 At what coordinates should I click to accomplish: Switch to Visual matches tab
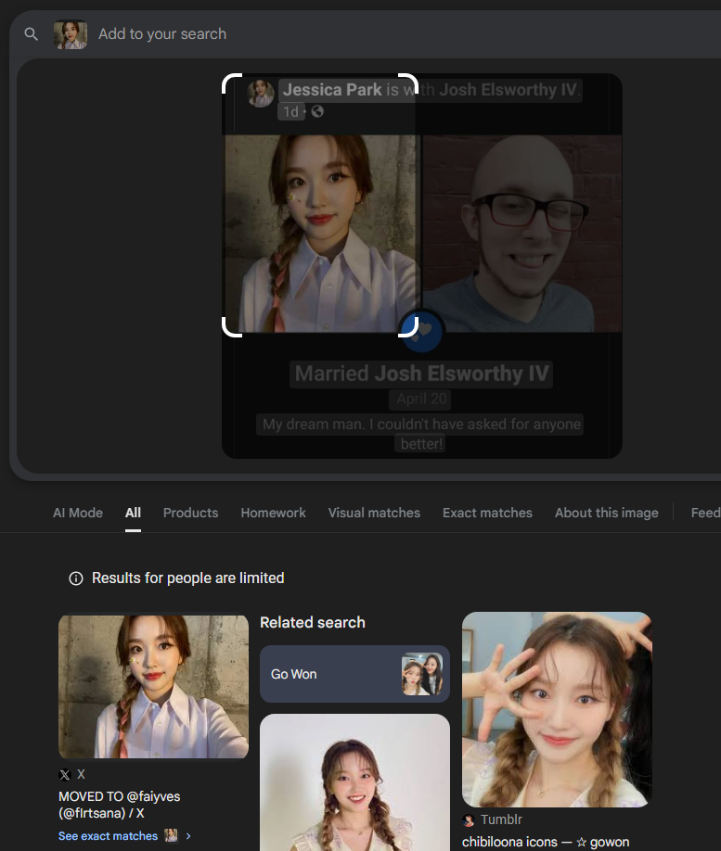coord(374,513)
